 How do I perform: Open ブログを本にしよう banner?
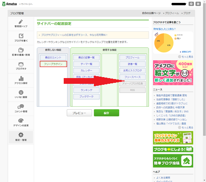point(173,149)
